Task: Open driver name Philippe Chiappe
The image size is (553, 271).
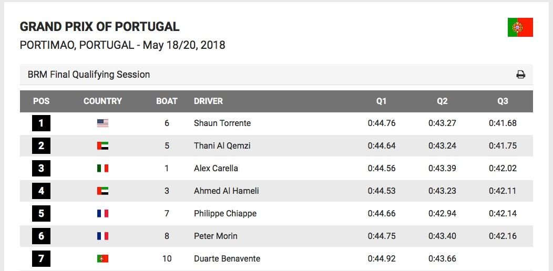Action: (x=225, y=213)
